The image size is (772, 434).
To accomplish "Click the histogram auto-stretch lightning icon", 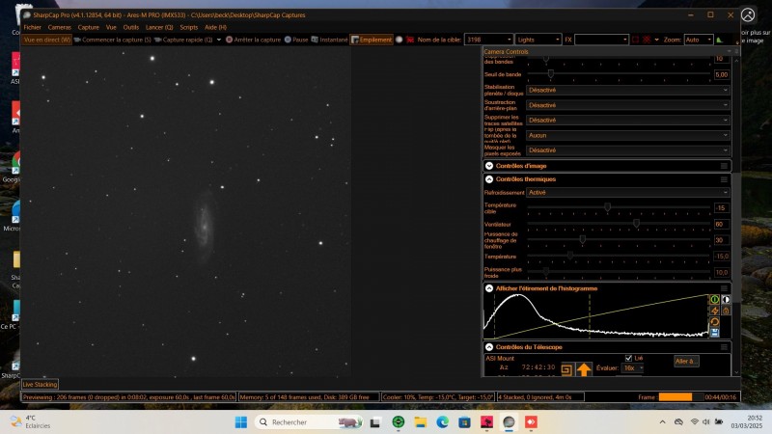I will pyautogui.click(x=715, y=311).
